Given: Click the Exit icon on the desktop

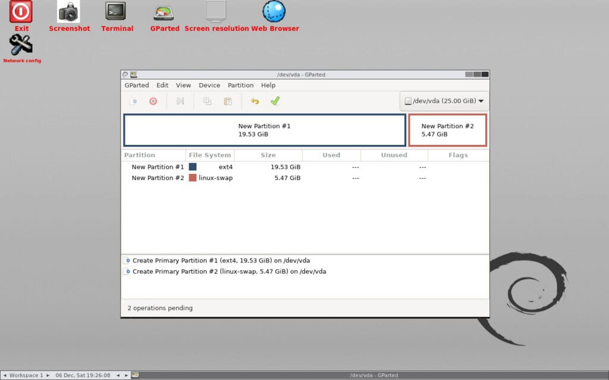Looking at the screenshot, I should [21, 12].
